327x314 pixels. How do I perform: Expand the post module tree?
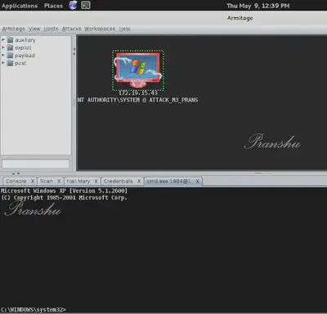pos(3,63)
